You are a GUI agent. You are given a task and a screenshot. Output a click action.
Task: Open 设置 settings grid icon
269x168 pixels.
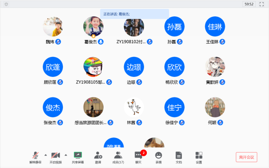[x=199, y=158]
